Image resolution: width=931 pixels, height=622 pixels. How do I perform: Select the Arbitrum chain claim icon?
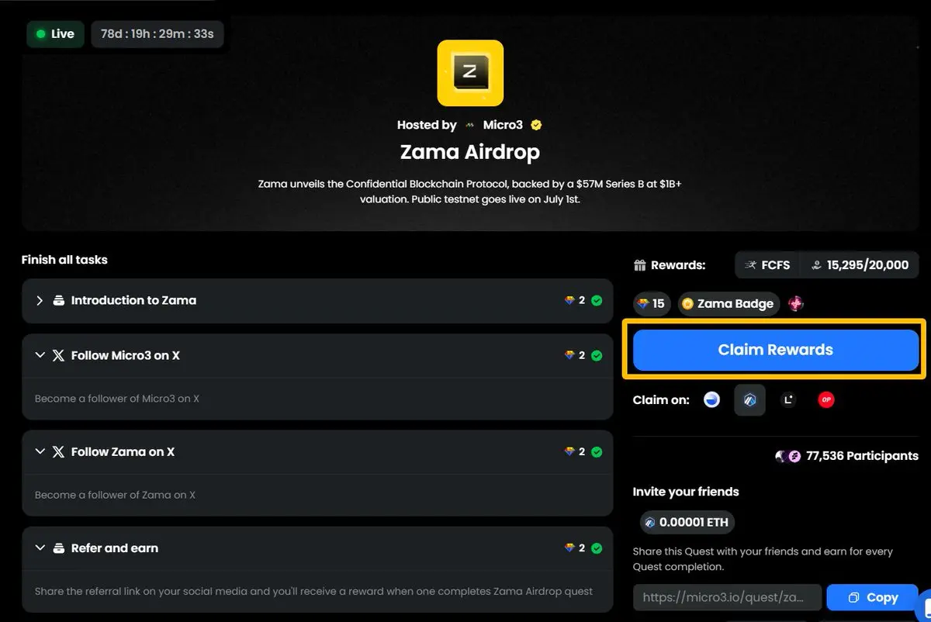point(749,400)
